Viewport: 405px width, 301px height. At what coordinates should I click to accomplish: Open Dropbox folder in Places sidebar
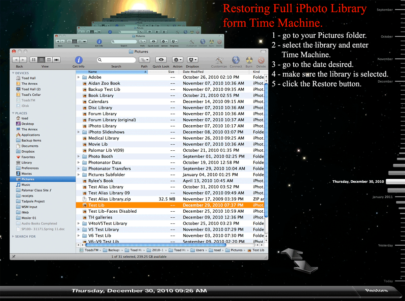28,152
